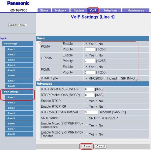Focus the PCMA Priority input field

point(90,49)
